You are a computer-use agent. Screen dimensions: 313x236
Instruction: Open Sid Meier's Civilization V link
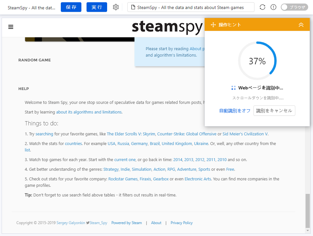245,134
